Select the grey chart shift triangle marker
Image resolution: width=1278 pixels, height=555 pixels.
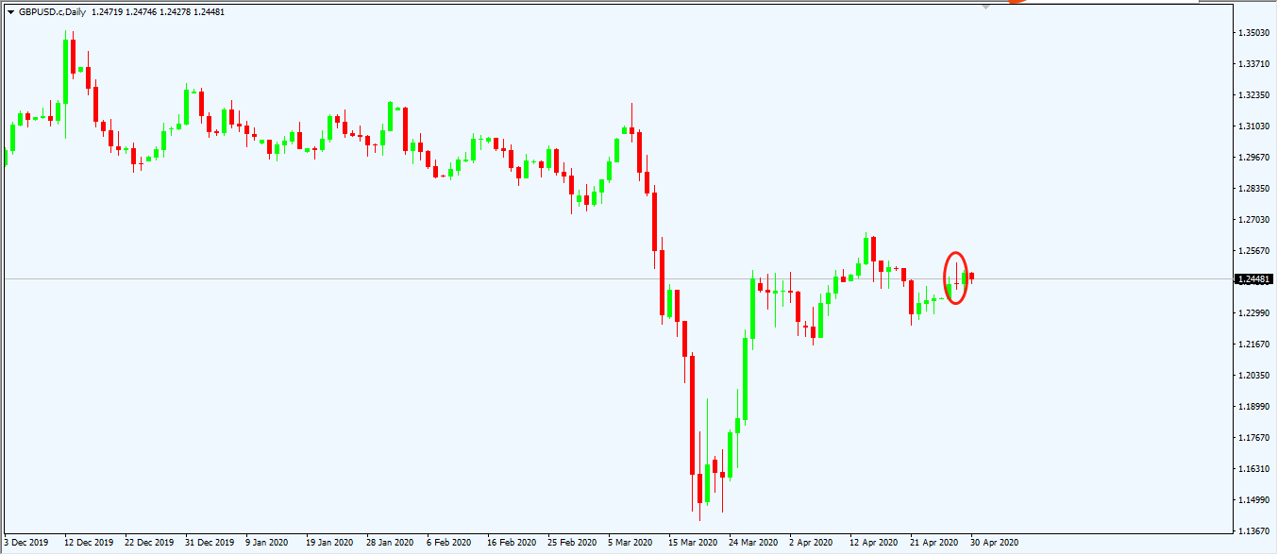click(986, 7)
